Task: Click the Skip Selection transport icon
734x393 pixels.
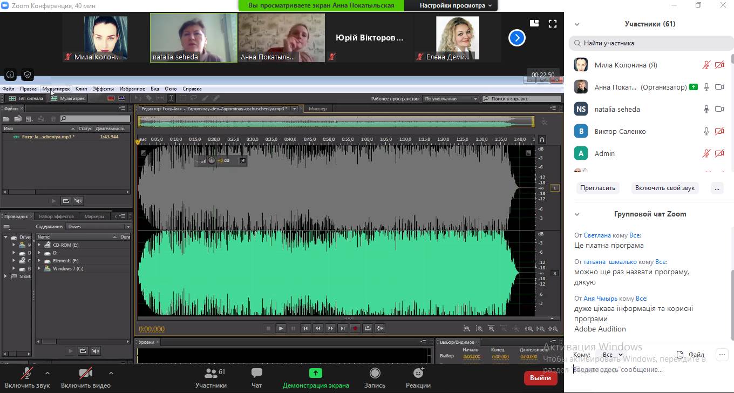Action: click(x=380, y=328)
